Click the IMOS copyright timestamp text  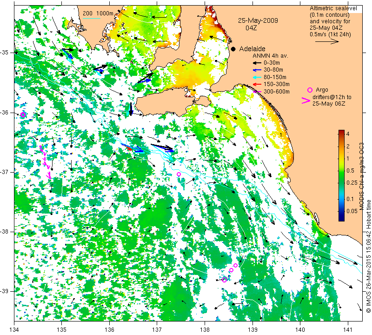pos(368,256)
